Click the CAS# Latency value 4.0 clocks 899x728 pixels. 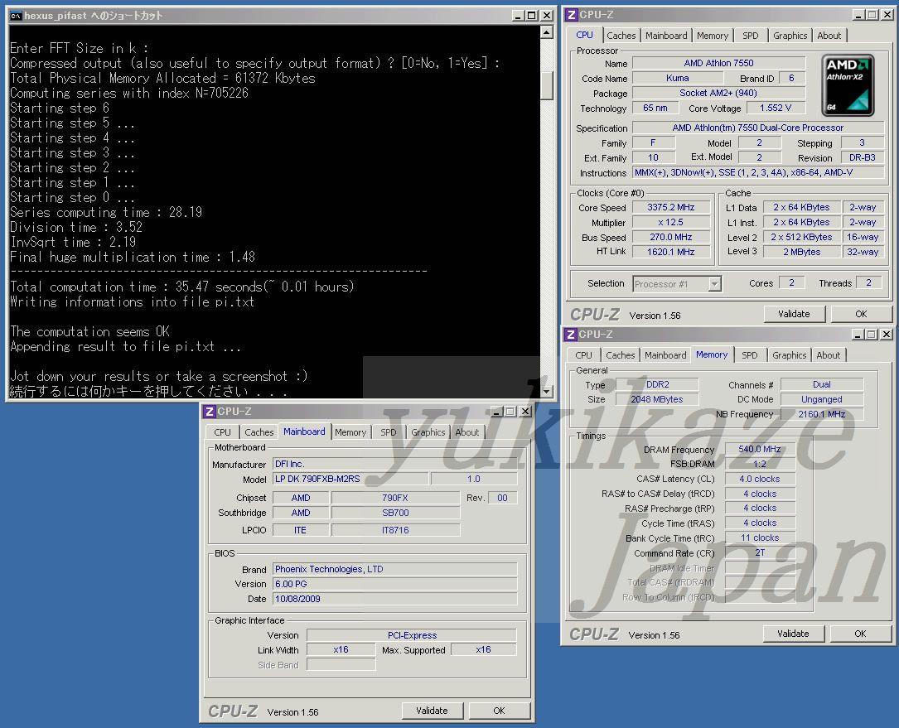pyautogui.click(x=760, y=479)
